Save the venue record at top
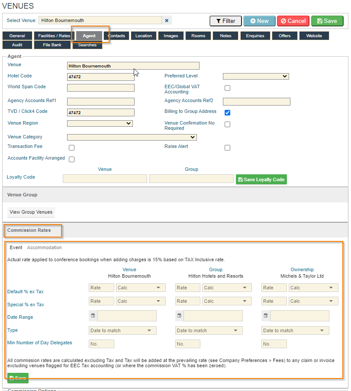Viewport: 351px width, 391px height. (327, 21)
